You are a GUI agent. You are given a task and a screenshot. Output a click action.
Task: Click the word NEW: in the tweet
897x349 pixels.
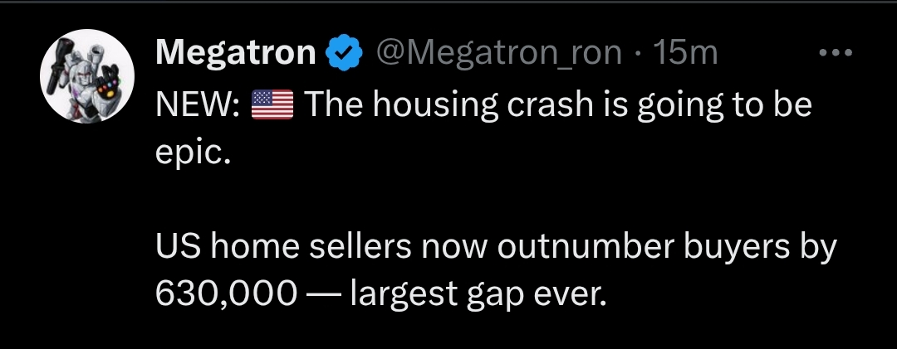pyautogui.click(x=198, y=105)
